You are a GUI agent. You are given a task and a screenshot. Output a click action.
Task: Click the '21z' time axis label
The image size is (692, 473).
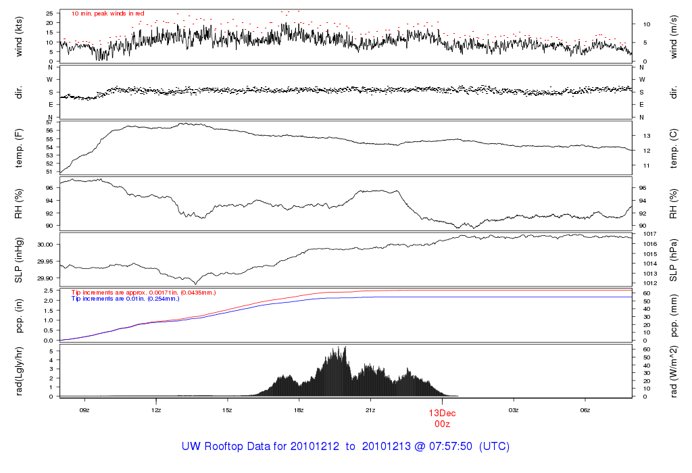pyautogui.click(x=370, y=410)
